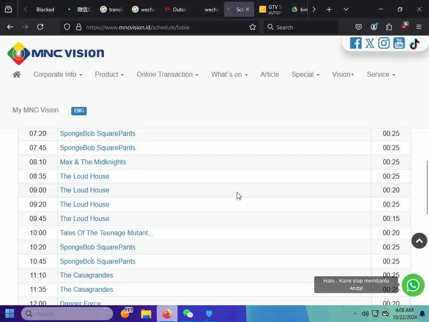Open Max & The Midknights link

(x=93, y=162)
